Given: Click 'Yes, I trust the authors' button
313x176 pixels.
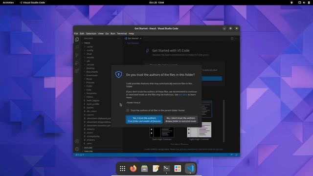Looking at the screenshot, I should point(144,119).
